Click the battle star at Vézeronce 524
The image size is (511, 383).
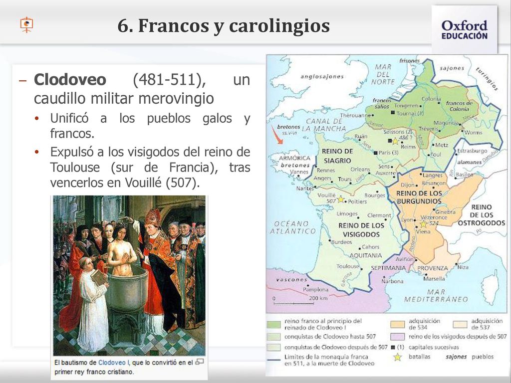pos(423,224)
